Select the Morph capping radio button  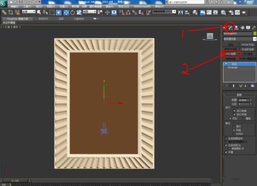(230, 119)
